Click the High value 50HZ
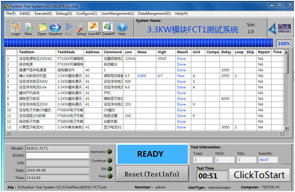Screen dimensions: 295x192 pos(162,59)
